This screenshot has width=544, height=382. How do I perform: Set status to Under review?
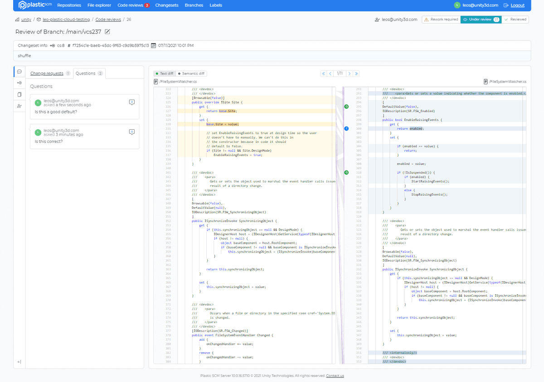click(481, 20)
